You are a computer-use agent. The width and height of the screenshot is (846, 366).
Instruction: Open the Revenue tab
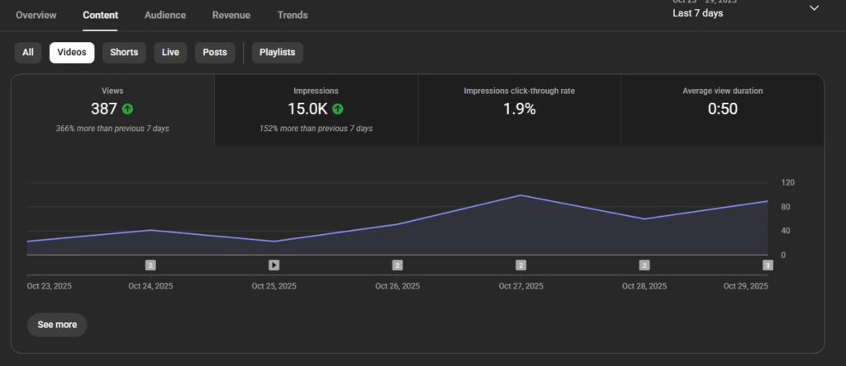(231, 15)
